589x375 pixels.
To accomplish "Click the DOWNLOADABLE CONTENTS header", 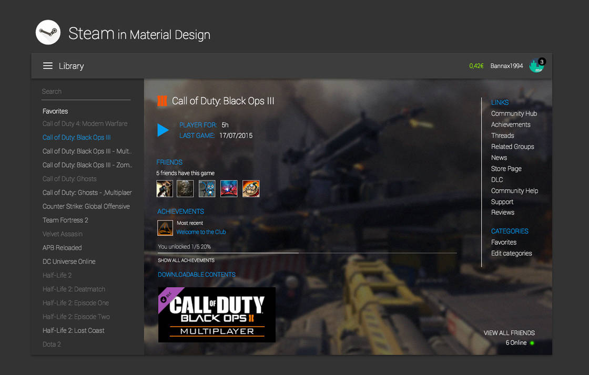I will [x=197, y=275].
